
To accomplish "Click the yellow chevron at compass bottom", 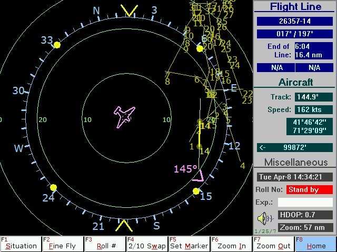I will (x=124, y=225).
